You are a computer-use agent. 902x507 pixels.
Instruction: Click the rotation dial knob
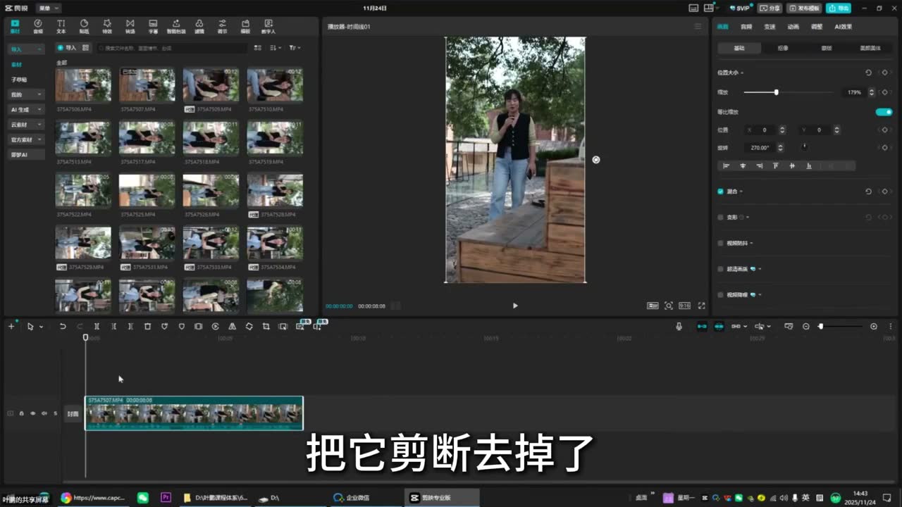coord(804,147)
